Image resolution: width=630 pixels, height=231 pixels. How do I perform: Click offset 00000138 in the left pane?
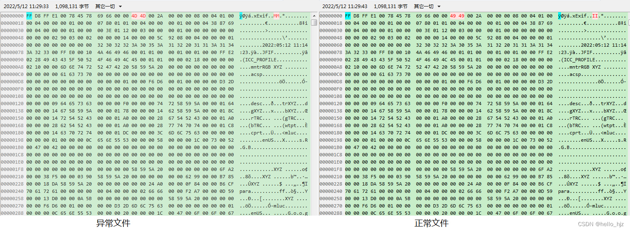tap(12, 111)
